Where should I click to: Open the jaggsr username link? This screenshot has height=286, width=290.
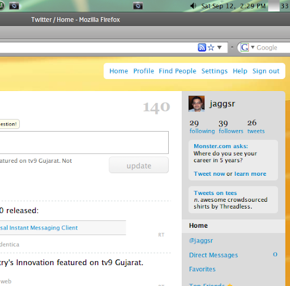coord(222,104)
